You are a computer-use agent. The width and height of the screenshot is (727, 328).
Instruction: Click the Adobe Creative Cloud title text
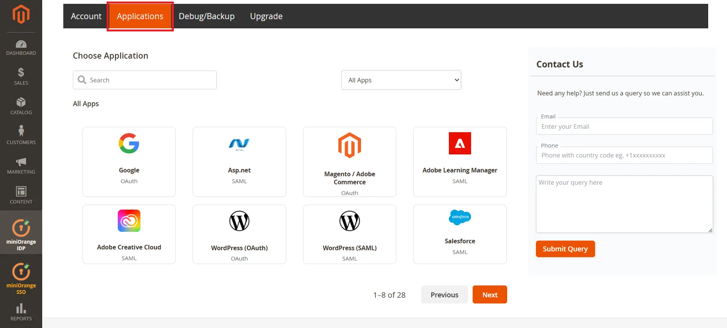pos(129,247)
